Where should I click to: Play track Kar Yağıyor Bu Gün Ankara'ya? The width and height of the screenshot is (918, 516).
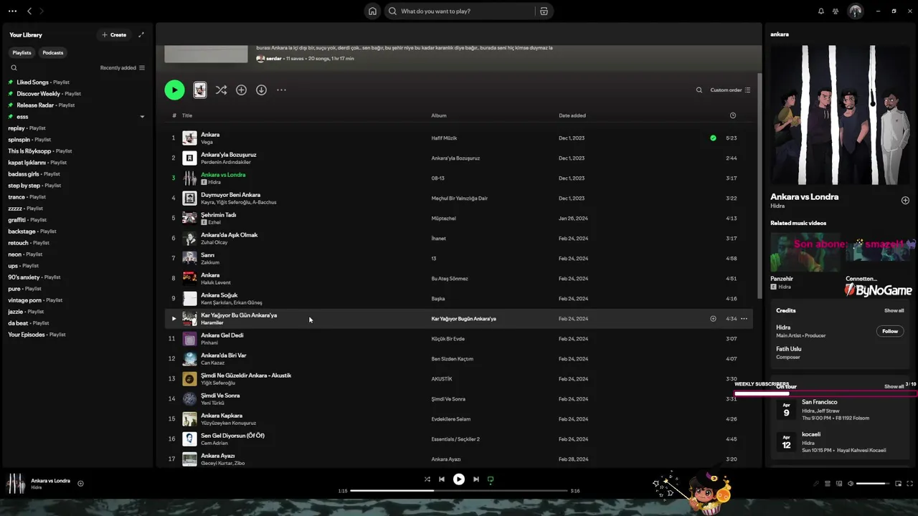(x=174, y=318)
